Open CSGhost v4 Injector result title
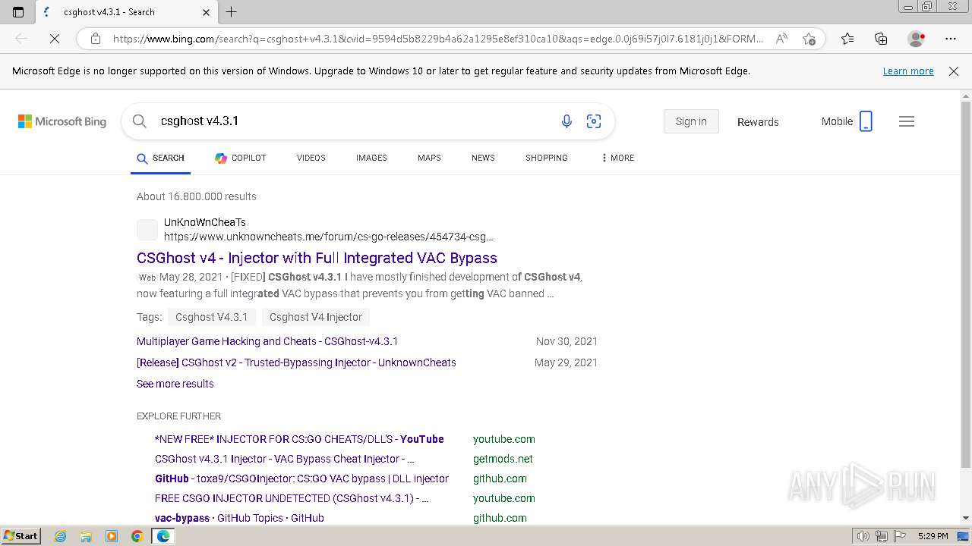 point(317,258)
